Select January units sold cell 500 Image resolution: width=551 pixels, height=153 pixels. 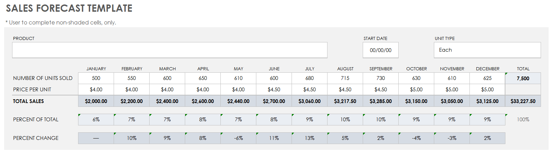[x=96, y=78]
